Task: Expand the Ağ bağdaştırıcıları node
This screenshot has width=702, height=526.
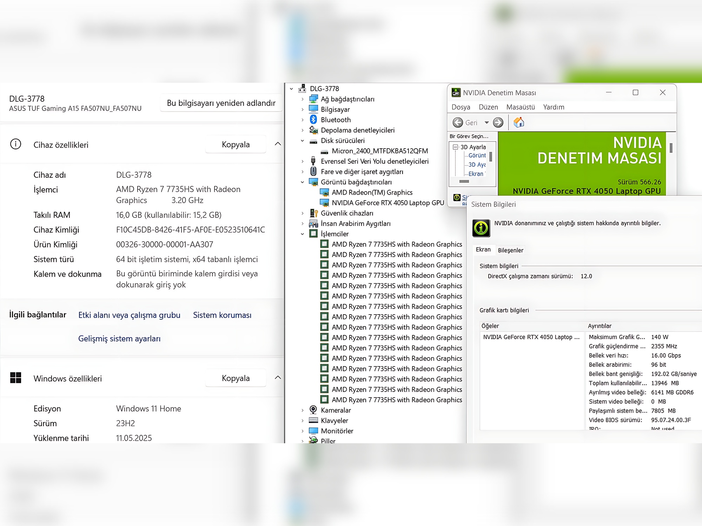Action: pos(303,99)
